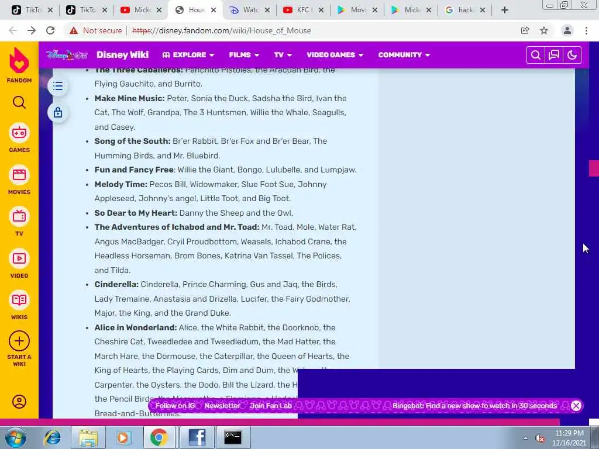
Task: Open Internet Explorer from the taskbar
Action: point(52,437)
